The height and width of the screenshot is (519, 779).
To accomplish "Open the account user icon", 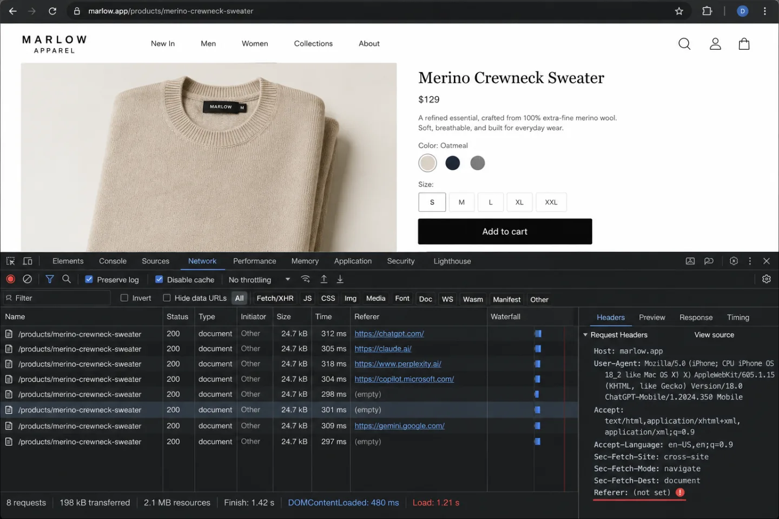I will [715, 44].
